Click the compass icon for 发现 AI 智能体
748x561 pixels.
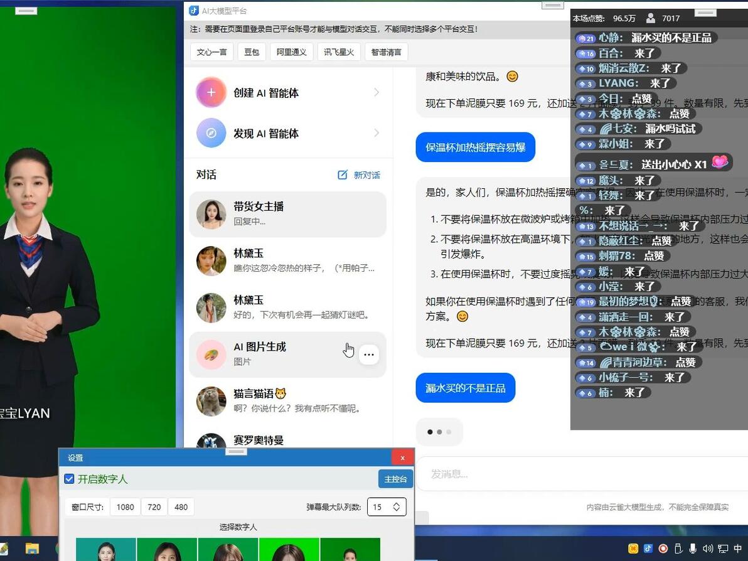(x=211, y=133)
